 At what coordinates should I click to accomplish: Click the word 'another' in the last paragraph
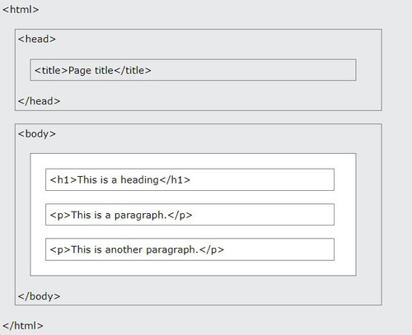(x=124, y=249)
